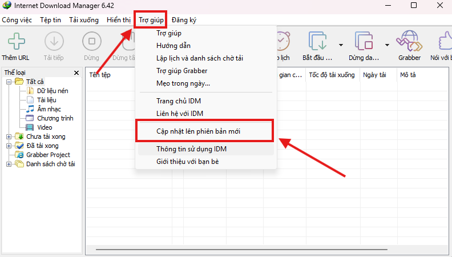Select the Âm nhạc music note icon
Image resolution: width=452 pixels, height=257 pixels.
click(30, 109)
